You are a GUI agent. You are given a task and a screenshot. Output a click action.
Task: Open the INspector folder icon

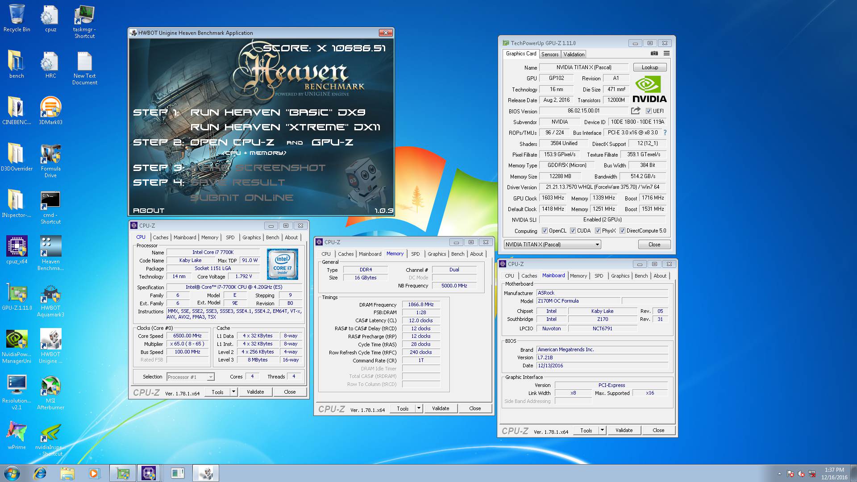[x=17, y=204]
